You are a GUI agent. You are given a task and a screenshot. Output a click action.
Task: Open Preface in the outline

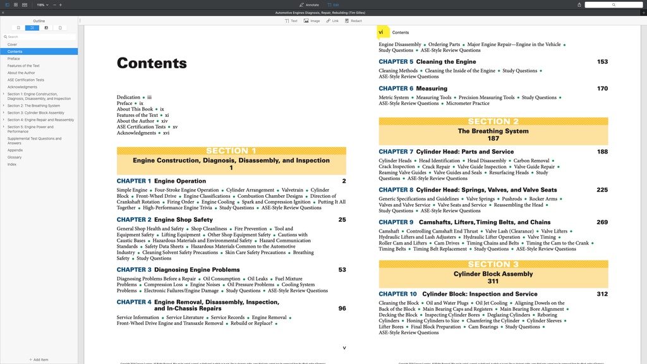14,59
